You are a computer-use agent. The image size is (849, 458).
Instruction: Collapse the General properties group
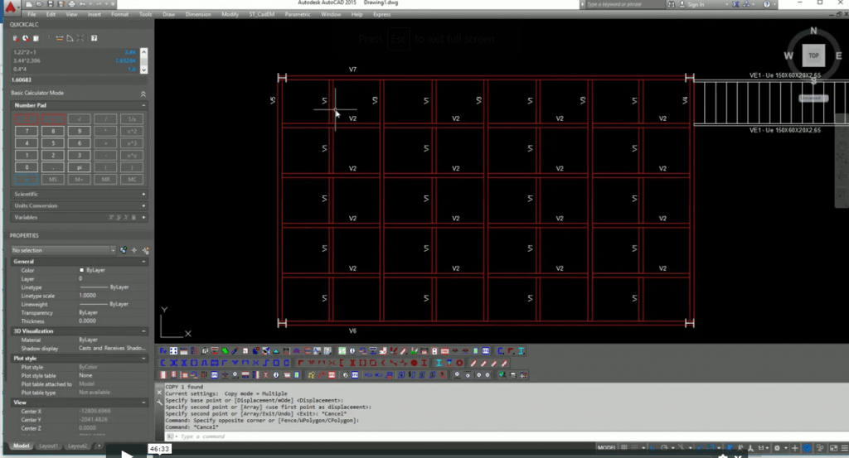143,261
